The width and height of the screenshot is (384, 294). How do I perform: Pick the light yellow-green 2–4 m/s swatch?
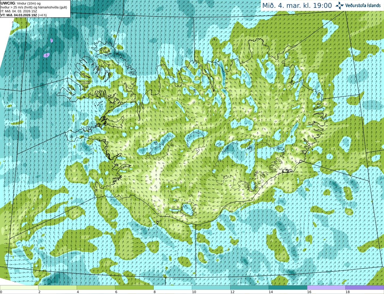click(58, 288)
